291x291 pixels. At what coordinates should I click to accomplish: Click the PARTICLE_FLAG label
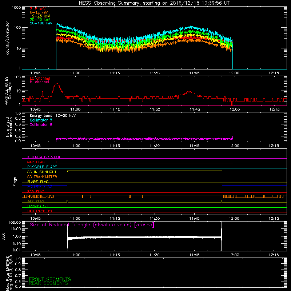tap(41, 196)
